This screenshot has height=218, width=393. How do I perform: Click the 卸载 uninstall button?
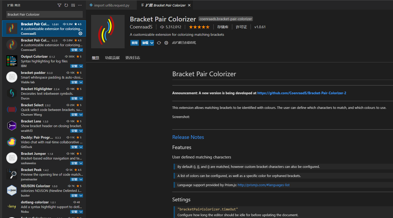click(x=145, y=43)
